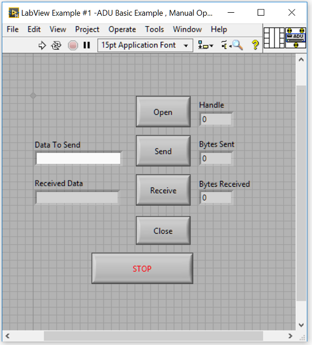This screenshot has width=312, height=345.
Task: Click the red STOP button
Action: [142, 268]
